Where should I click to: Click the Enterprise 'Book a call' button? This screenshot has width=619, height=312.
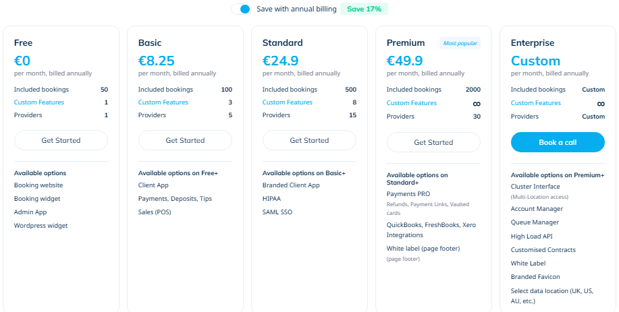pos(558,142)
